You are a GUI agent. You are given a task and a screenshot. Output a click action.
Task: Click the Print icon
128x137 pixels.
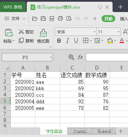[x=60, y=19]
